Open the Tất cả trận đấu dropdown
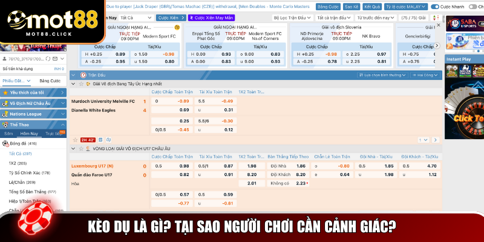 335,18
